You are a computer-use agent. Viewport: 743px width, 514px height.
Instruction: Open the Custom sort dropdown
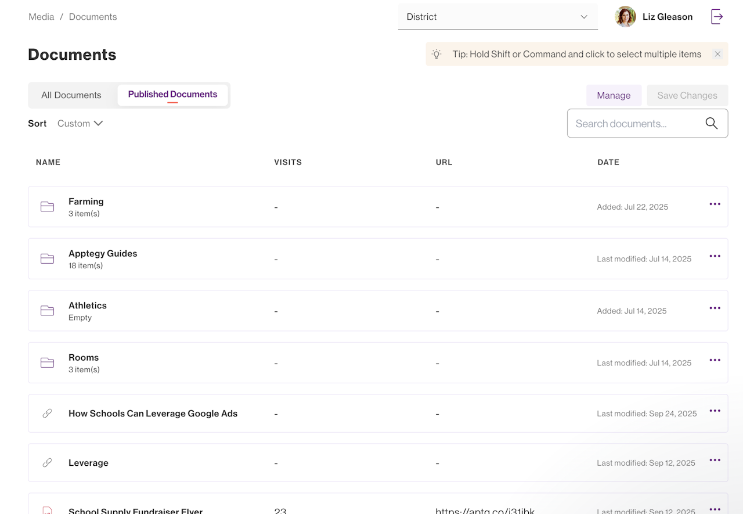80,123
